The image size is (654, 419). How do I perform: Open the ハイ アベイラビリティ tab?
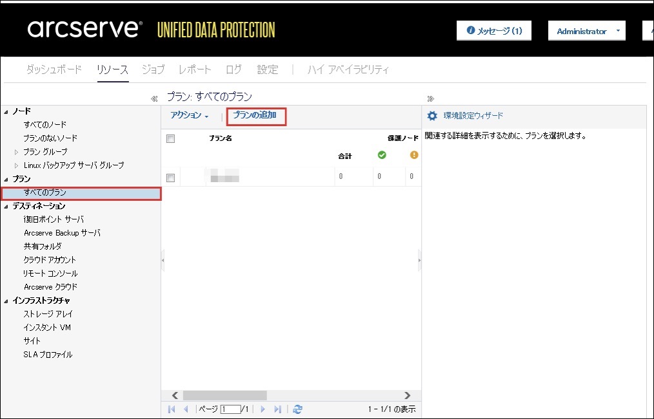(x=348, y=70)
